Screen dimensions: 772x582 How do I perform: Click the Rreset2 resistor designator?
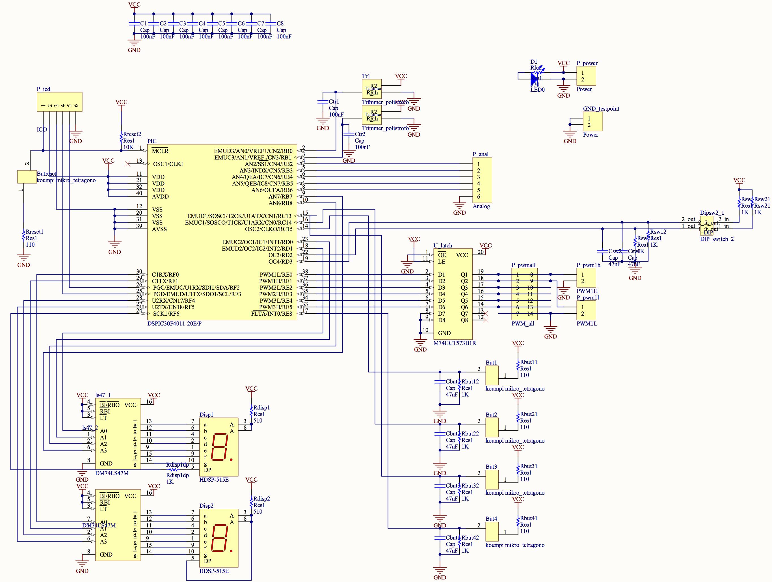click(132, 134)
